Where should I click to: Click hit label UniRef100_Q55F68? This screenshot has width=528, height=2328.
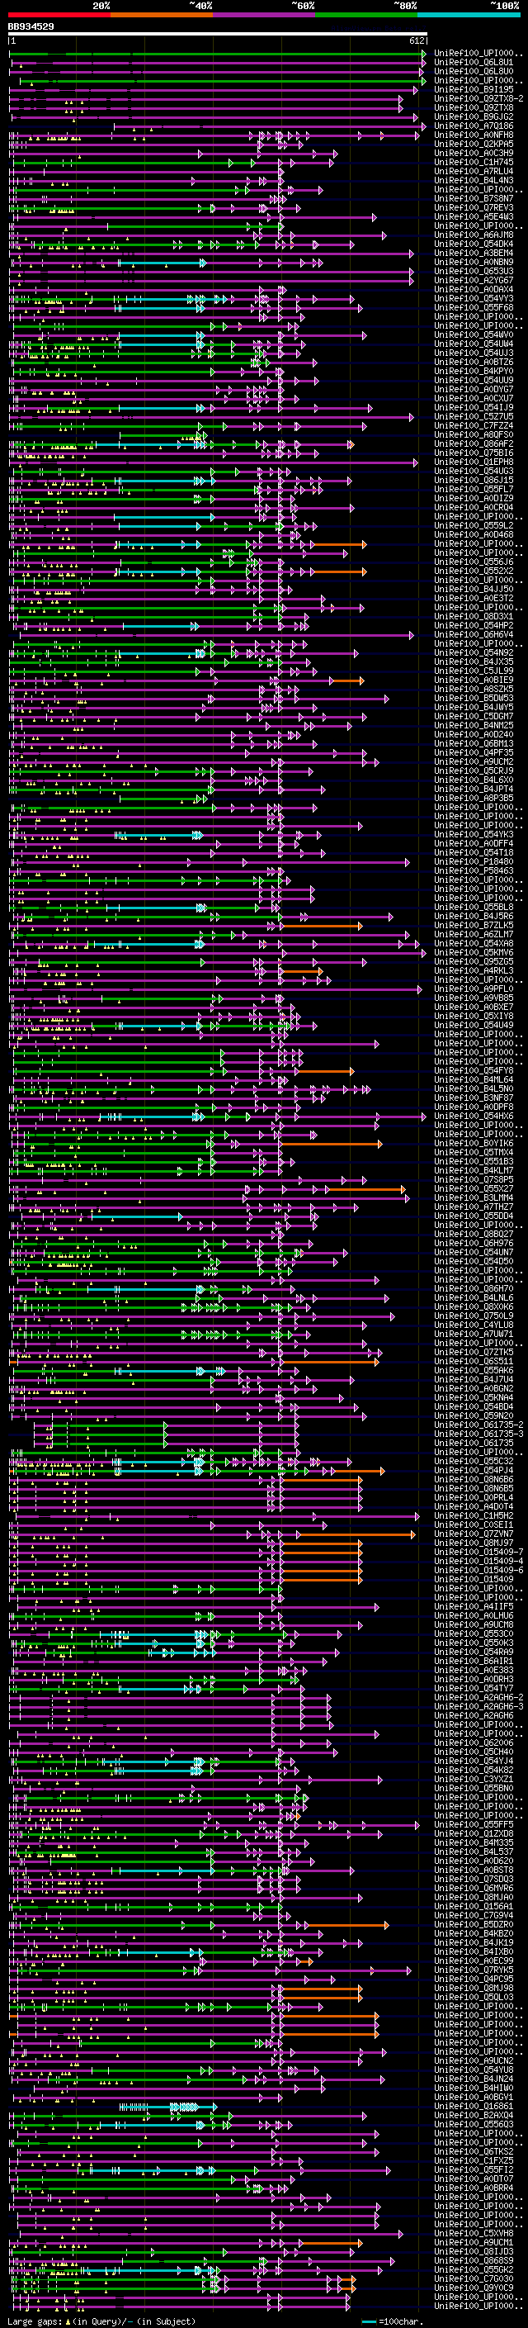[474, 307]
